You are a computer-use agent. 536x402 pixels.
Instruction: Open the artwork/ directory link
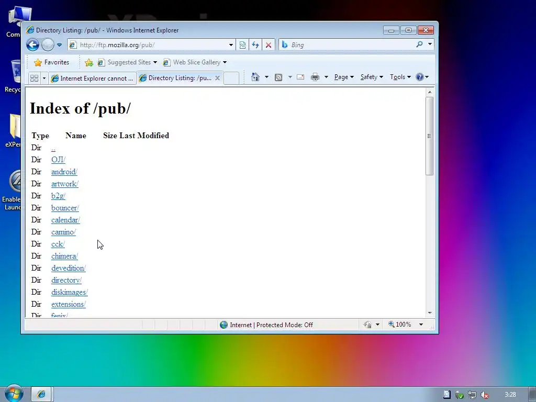point(65,184)
